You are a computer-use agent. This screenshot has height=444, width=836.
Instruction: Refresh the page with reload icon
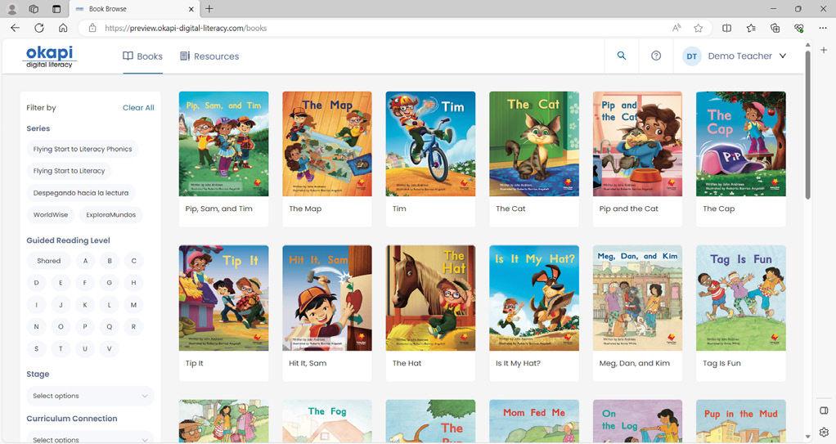click(39, 28)
